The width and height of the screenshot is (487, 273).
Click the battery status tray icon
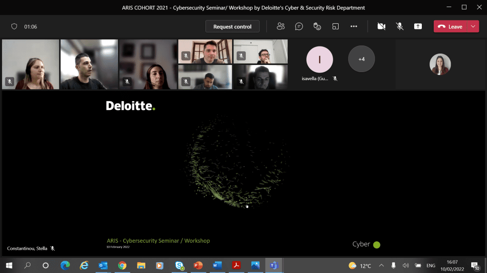(418, 265)
